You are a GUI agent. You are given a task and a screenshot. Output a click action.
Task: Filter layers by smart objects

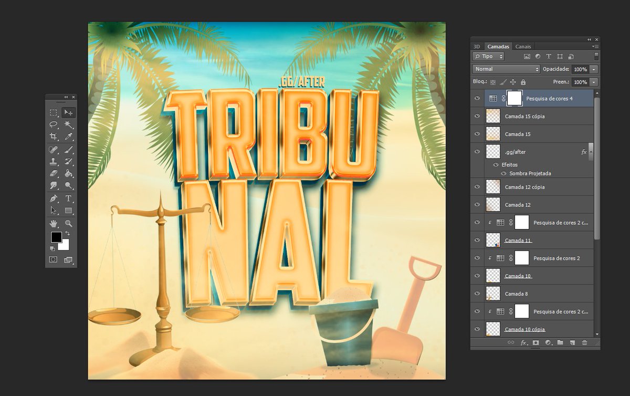pyautogui.click(x=571, y=56)
